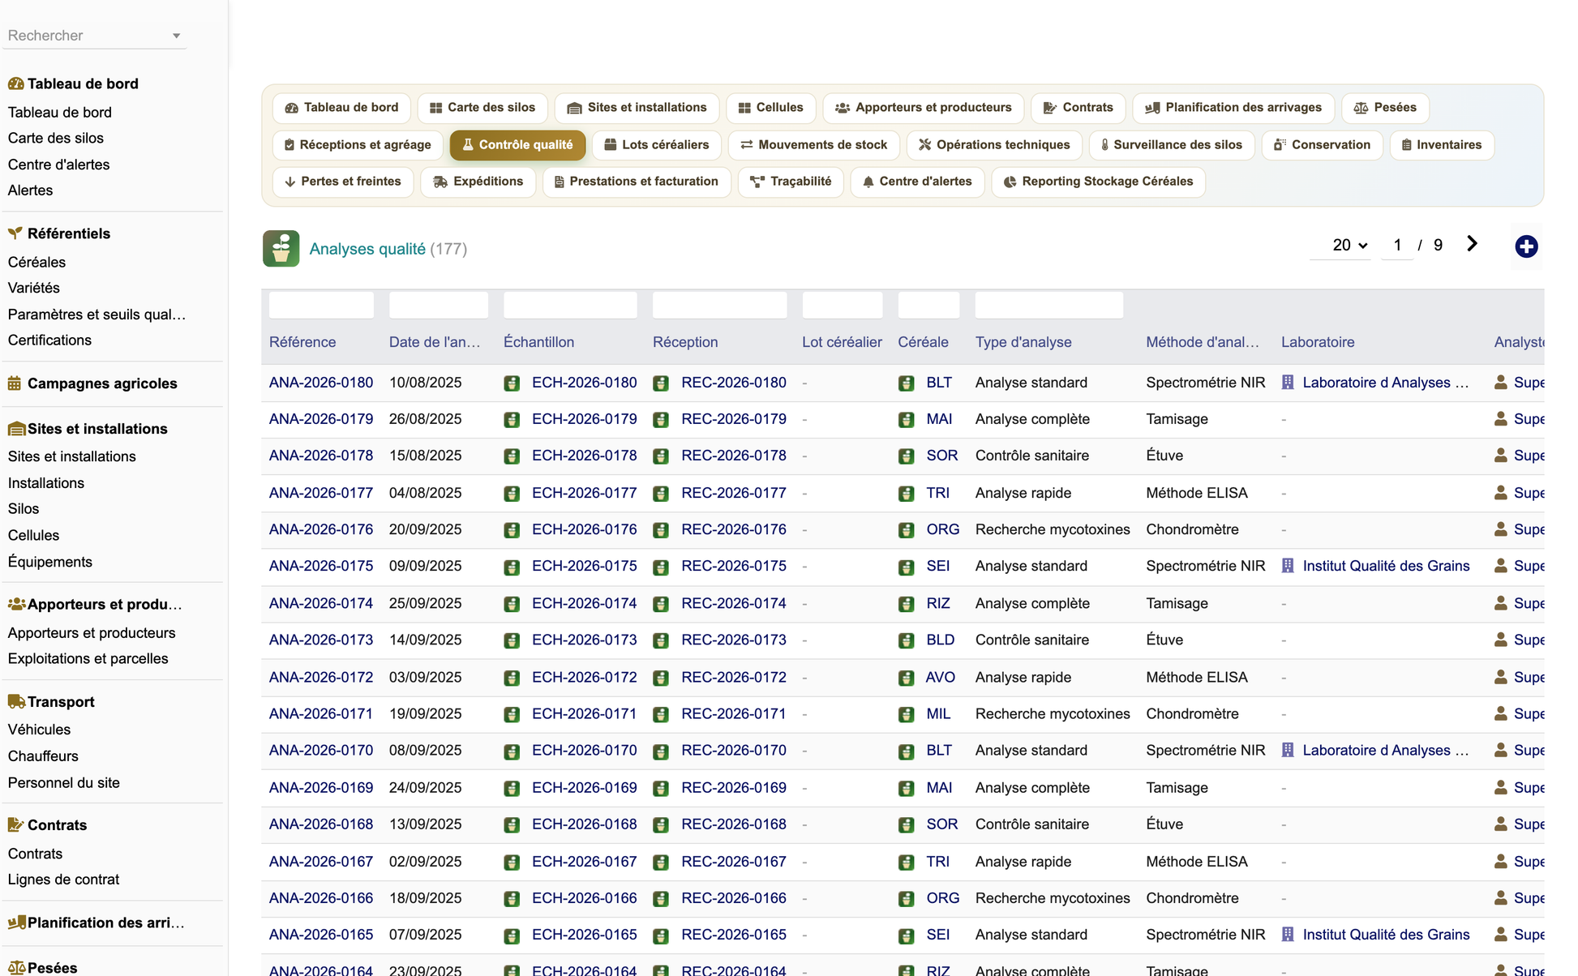Viewport: 1578px width, 976px height.
Task: Click analyst person icon in ANA-2026-0178 row
Action: coord(1501,456)
